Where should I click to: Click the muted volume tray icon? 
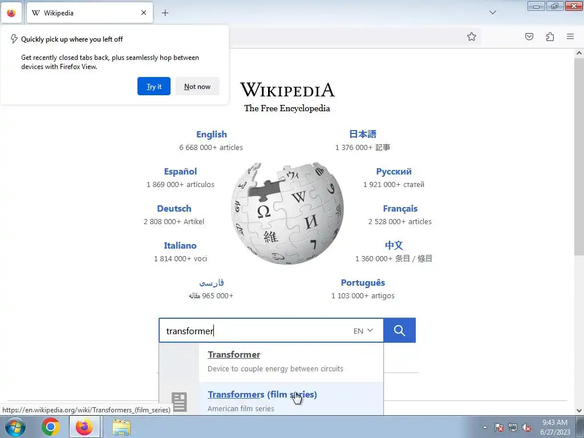pos(526,427)
